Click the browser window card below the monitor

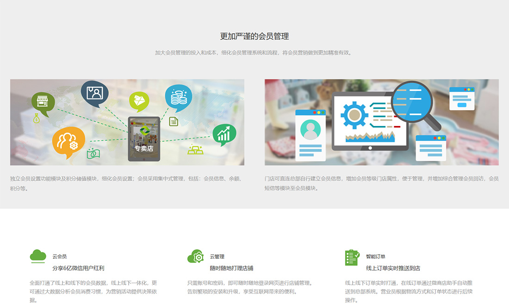[431, 148]
